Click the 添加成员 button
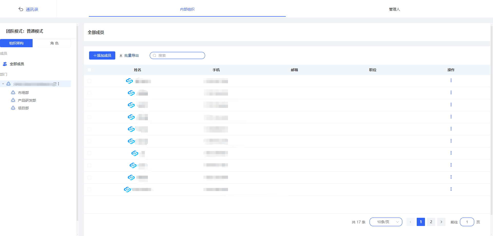The image size is (493, 236). coord(102,55)
